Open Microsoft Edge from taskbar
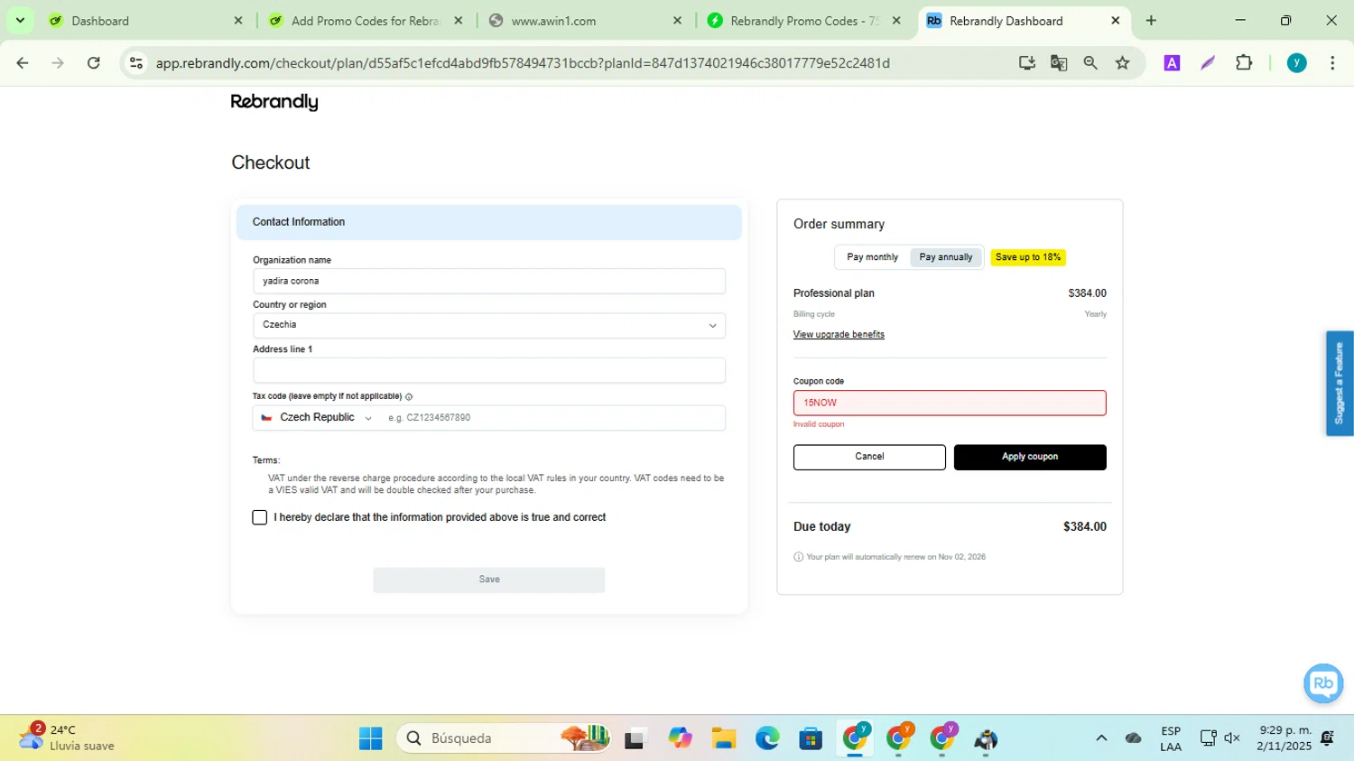The height and width of the screenshot is (761, 1354). coord(767,738)
